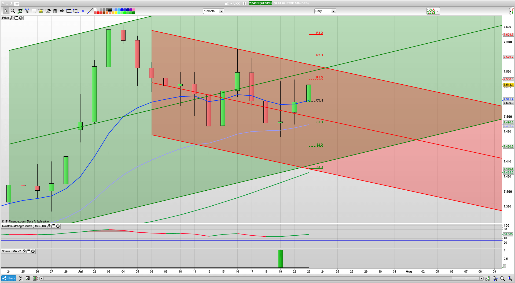Remove the RSI indicator panel
Viewport: 515px width, 283px height.
pos(58,226)
